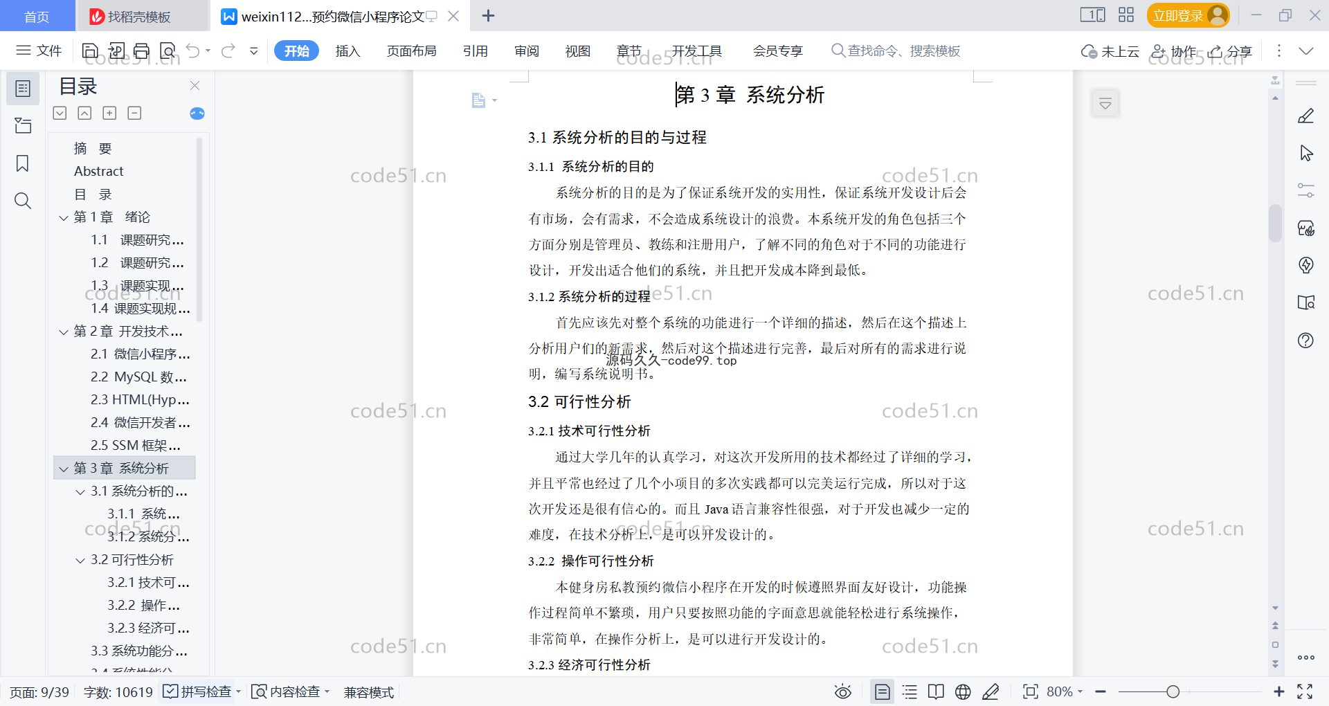Click the 分享 button
1329x706 pixels.
pyautogui.click(x=1230, y=51)
